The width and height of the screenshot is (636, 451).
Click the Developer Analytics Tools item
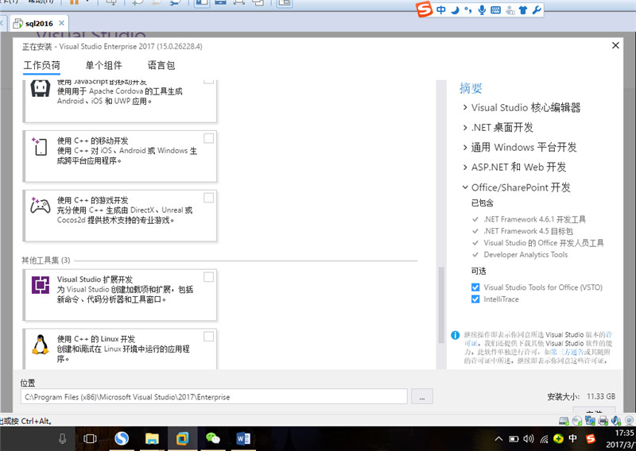(525, 254)
